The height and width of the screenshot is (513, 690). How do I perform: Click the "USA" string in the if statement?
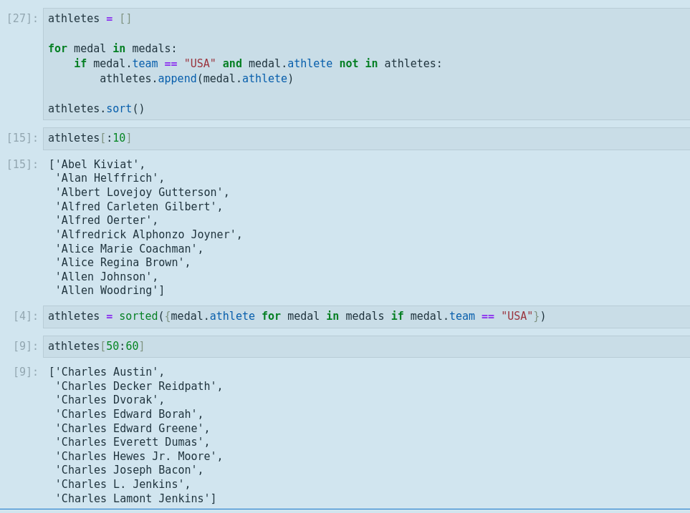point(200,64)
